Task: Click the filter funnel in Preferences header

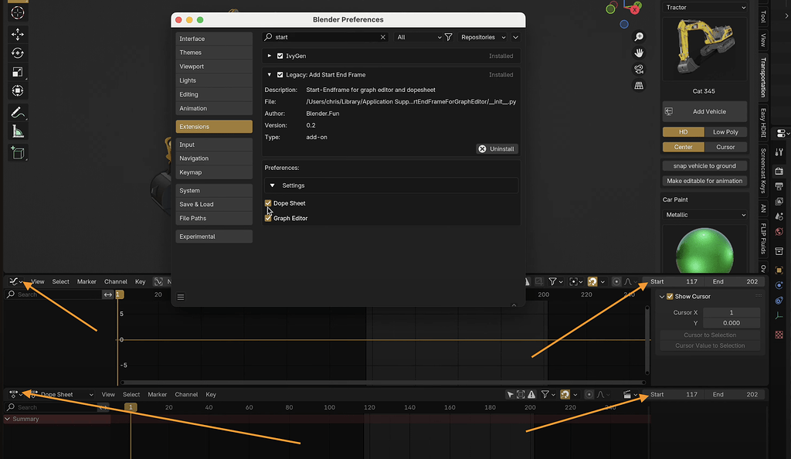Action: click(x=448, y=37)
